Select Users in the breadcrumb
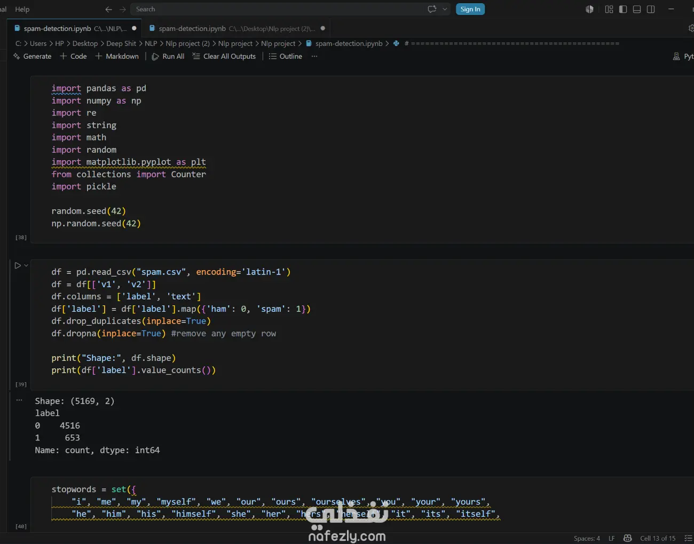This screenshot has height=544, width=694. coord(38,43)
